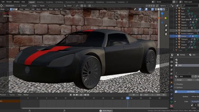Collapse the Surface panel
The image size is (199, 112).
point(179,87)
